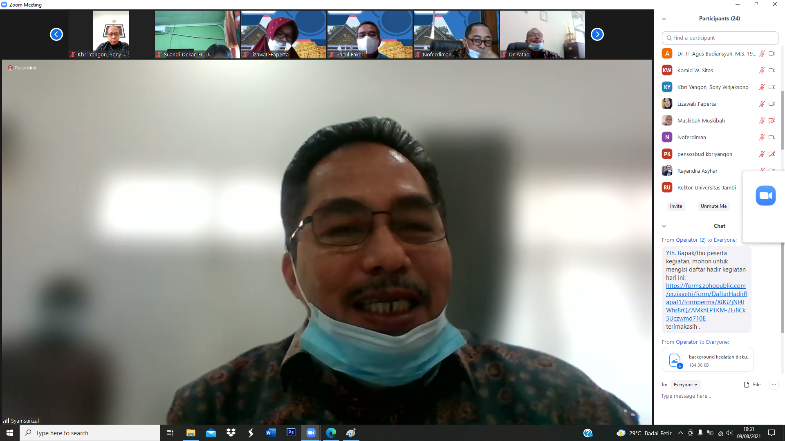The width and height of the screenshot is (785, 441).
Task: Collapse the Chat panel chevron
Action: click(x=664, y=226)
